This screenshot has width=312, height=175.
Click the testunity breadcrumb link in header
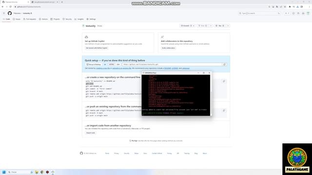pyautogui.click(x=27, y=13)
